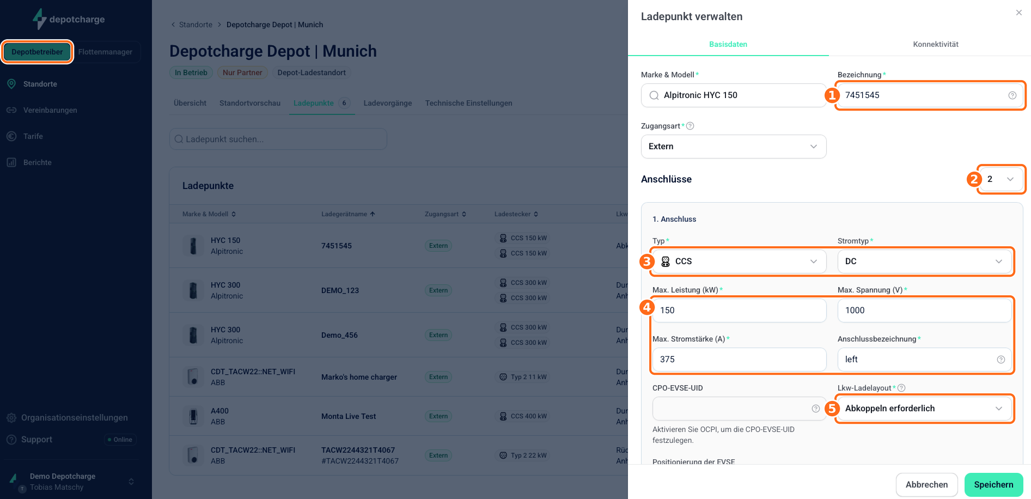Open Anschlüsse count dropdown
This screenshot has height=499, width=1031.
1001,179
